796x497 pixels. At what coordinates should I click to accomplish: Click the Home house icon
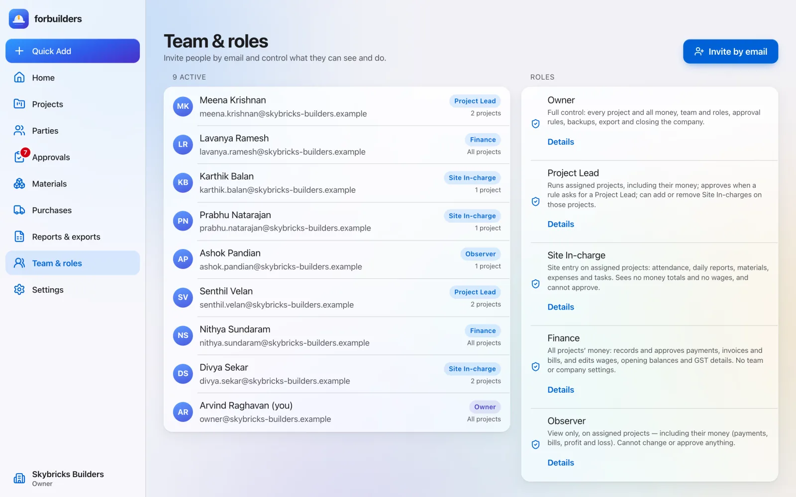point(19,78)
